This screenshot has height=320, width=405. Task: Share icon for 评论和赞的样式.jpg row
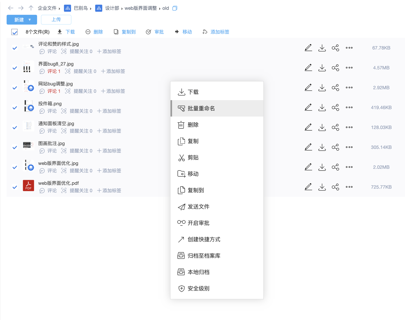[336, 48]
